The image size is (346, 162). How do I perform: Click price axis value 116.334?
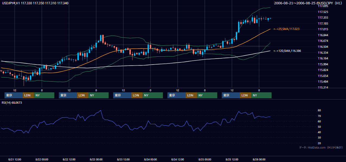[x=323, y=53]
